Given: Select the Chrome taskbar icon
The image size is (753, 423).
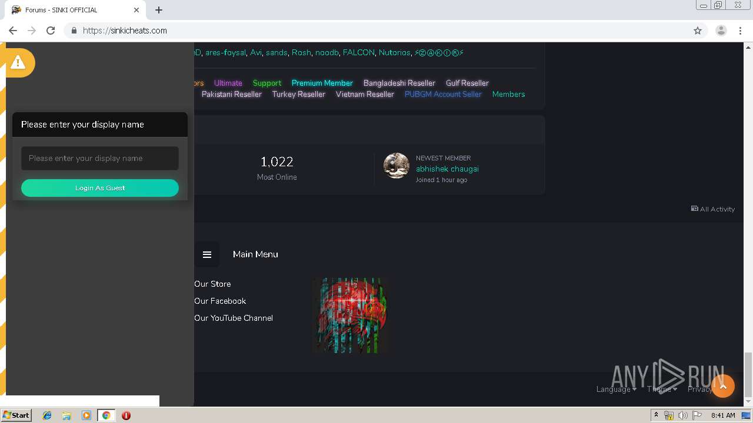Looking at the screenshot, I should tap(106, 415).
